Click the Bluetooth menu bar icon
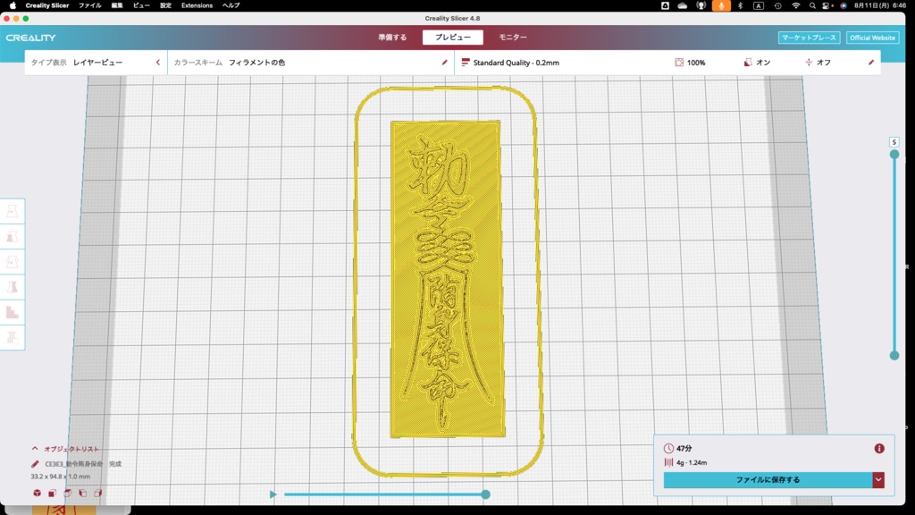 (x=741, y=5)
